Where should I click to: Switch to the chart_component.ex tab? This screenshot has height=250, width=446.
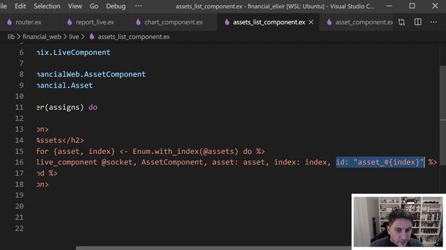click(174, 22)
